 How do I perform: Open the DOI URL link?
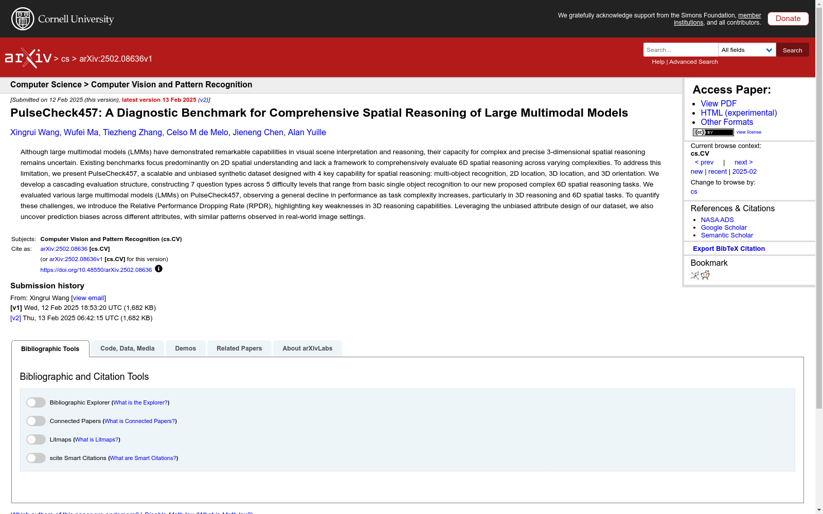coord(96,270)
